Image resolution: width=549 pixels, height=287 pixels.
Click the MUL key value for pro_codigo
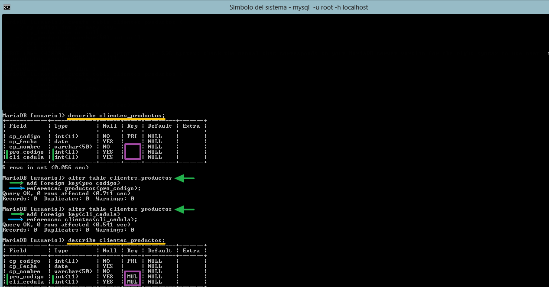coord(133,277)
